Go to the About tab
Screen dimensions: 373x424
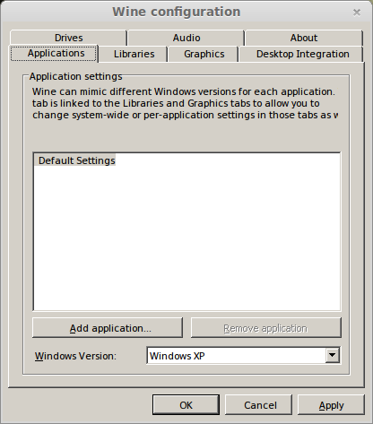[x=304, y=38]
